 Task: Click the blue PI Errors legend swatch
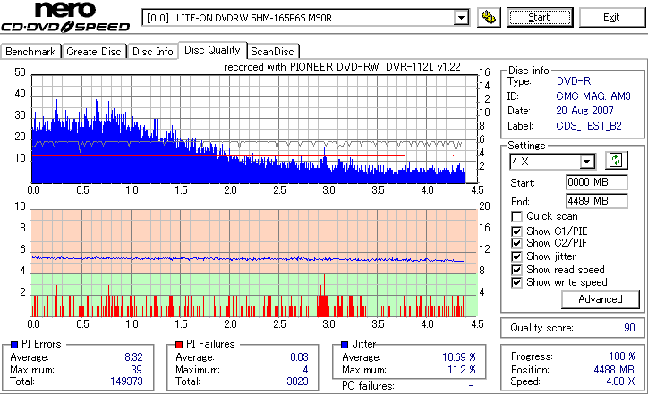(14, 345)
